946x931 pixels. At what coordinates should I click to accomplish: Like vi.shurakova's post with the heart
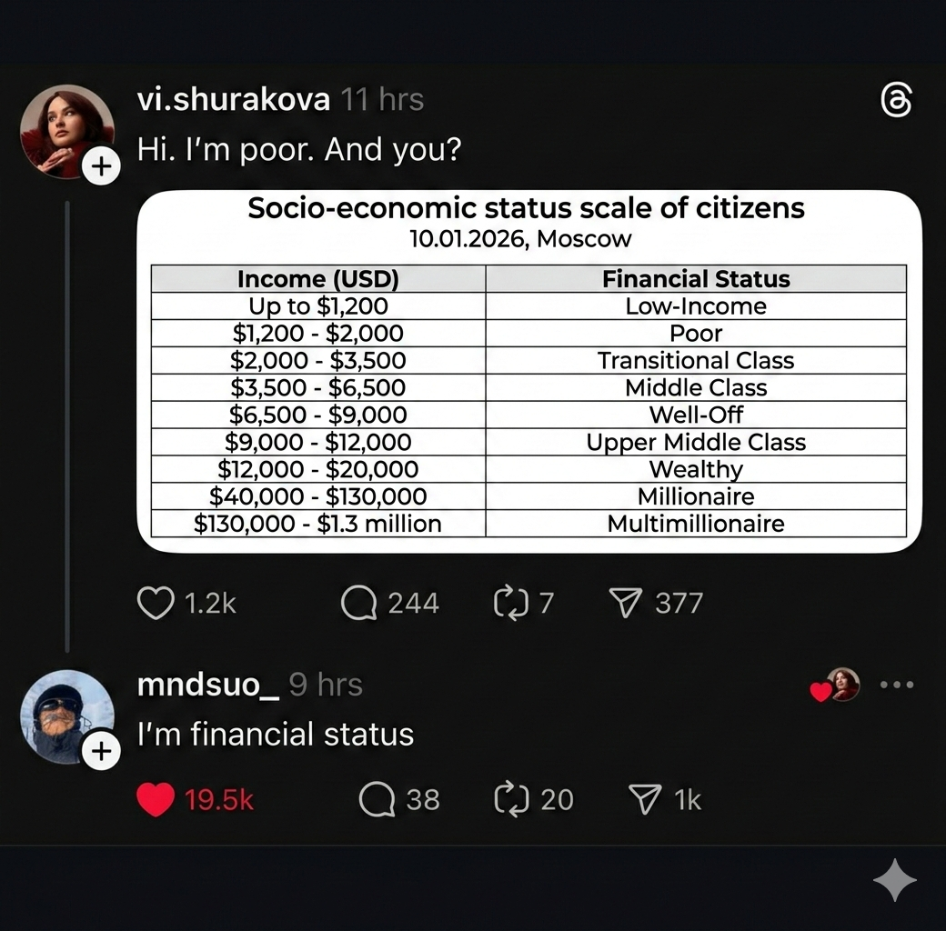156,603
